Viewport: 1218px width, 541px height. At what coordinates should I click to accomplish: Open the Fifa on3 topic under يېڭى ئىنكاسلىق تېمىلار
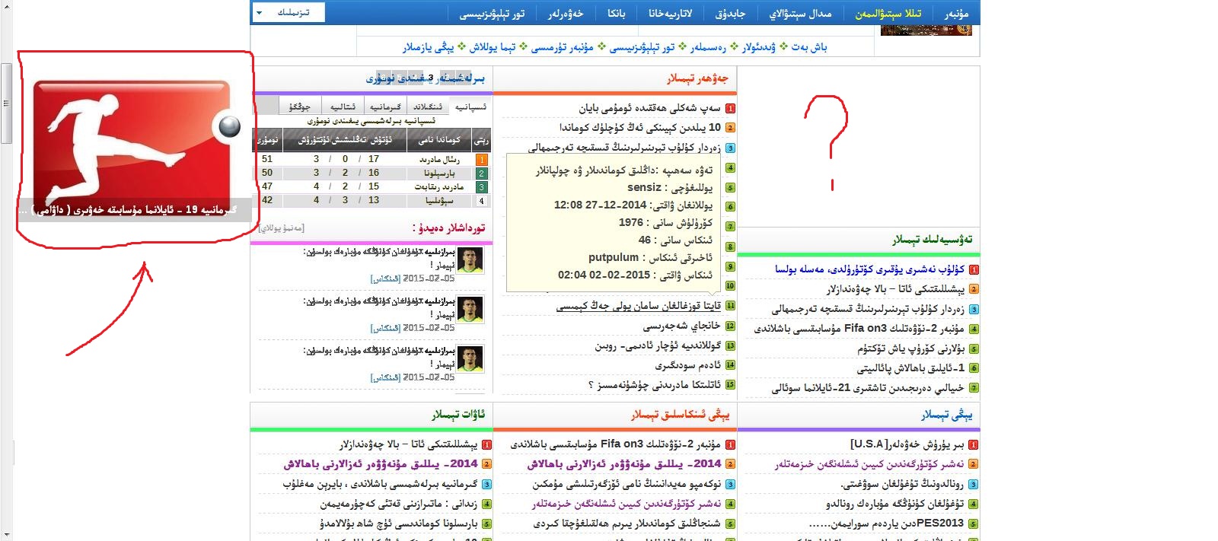615,444
